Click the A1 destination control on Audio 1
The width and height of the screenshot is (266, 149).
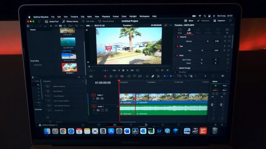(94, 106)
